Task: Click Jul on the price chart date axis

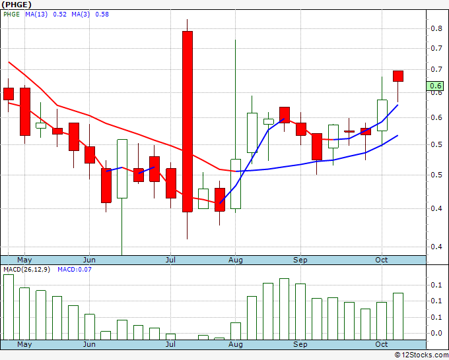Action: point(170,260)
